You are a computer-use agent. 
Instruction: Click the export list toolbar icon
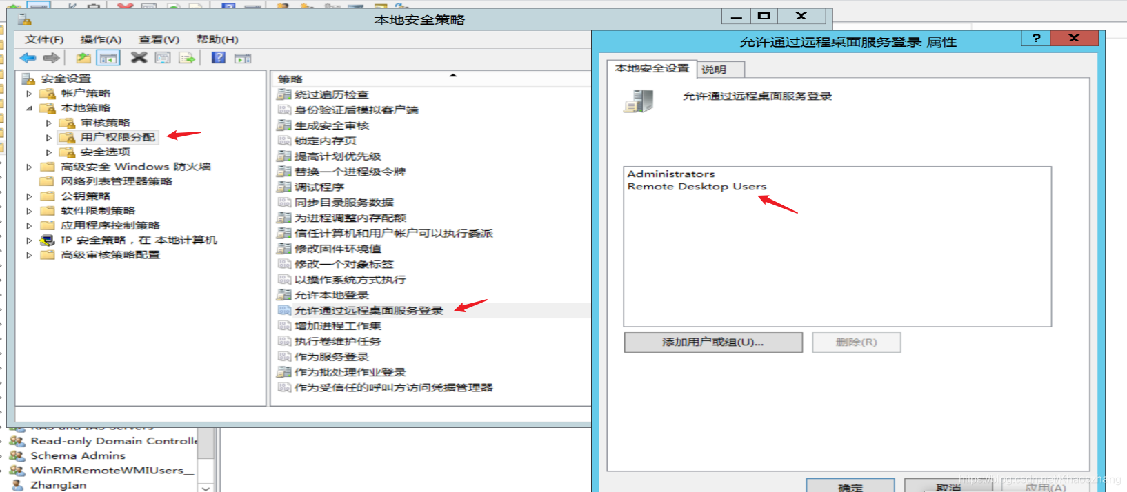187,58
